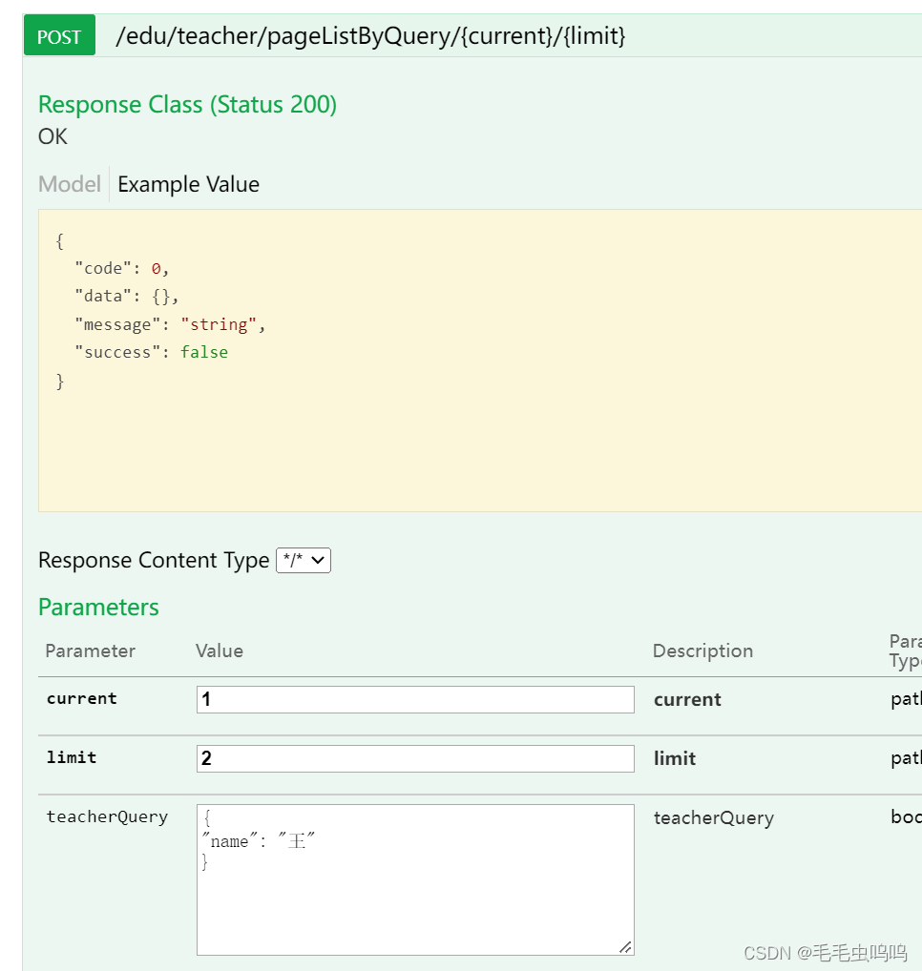
Task: Click the limit parameter value field
Action: coord(415,758)
